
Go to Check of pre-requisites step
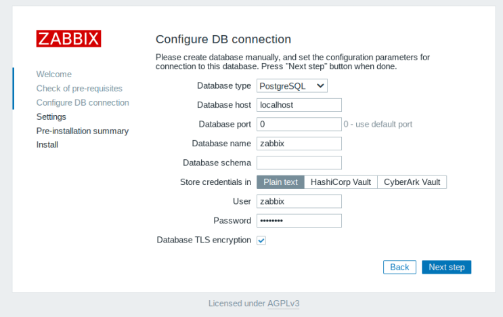point(79,89)
